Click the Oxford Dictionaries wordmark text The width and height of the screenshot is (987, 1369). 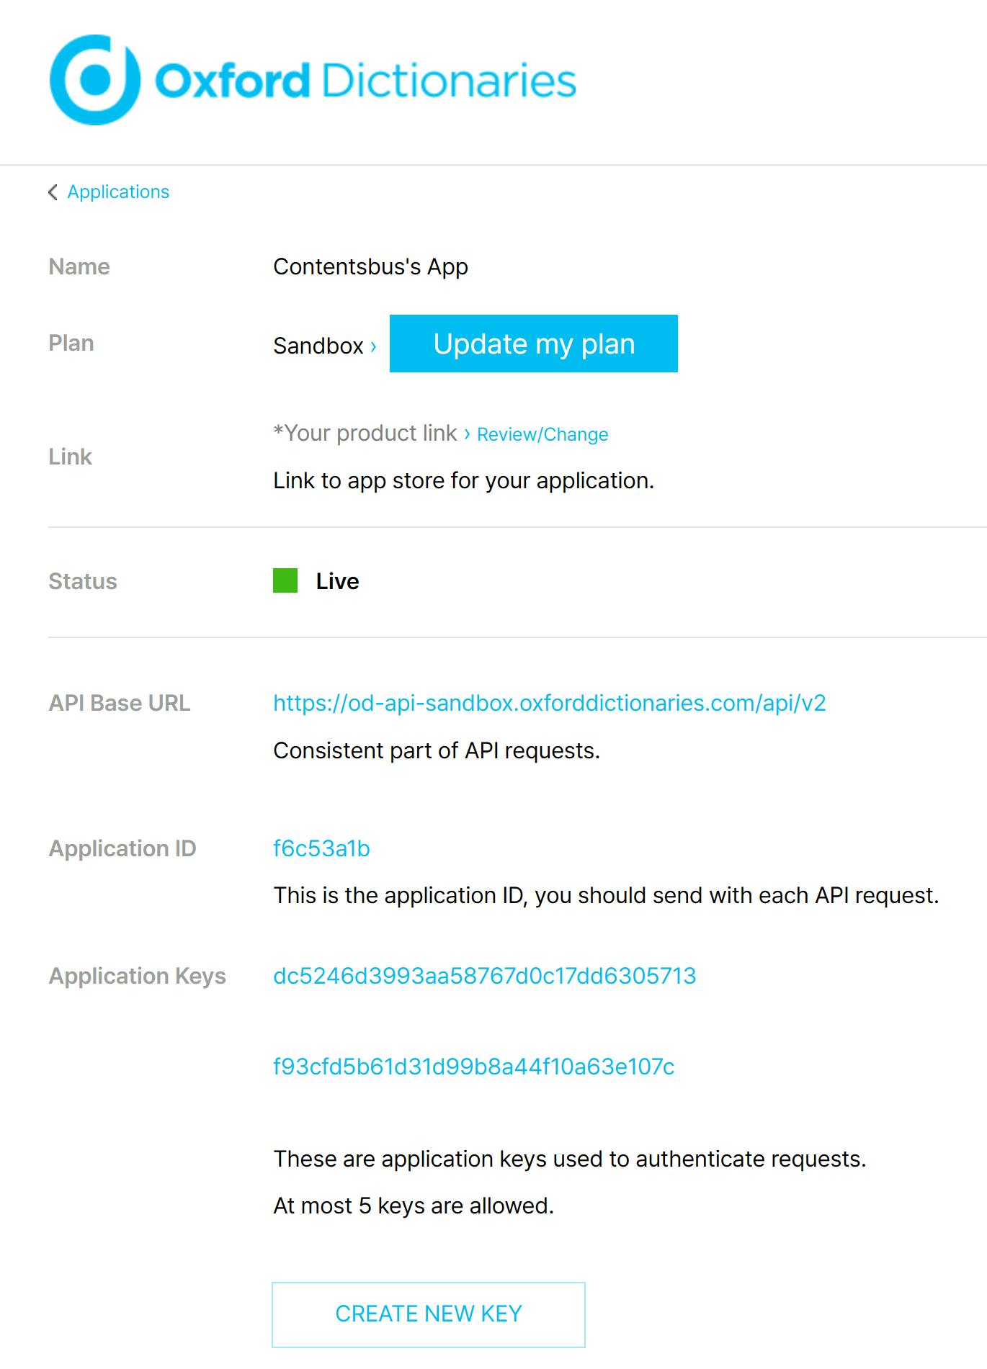366,81
